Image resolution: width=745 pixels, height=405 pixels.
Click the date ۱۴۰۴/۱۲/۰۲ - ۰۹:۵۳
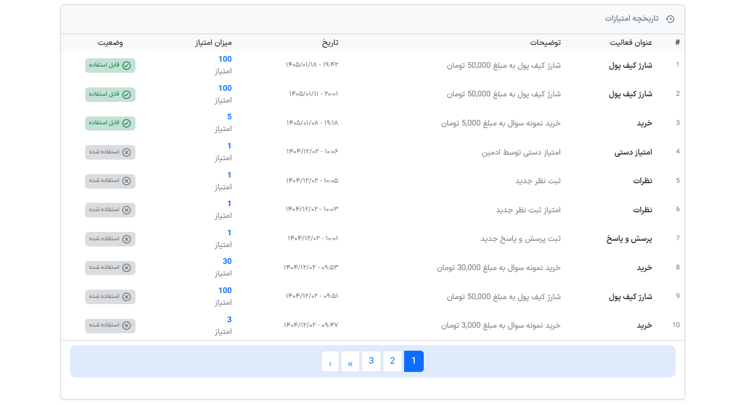click(311, 267)
